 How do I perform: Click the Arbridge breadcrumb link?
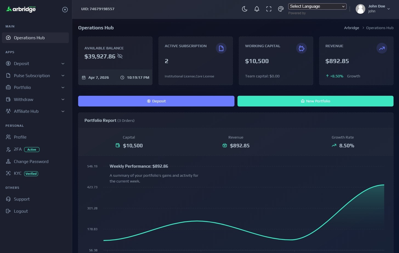(351, 28)
